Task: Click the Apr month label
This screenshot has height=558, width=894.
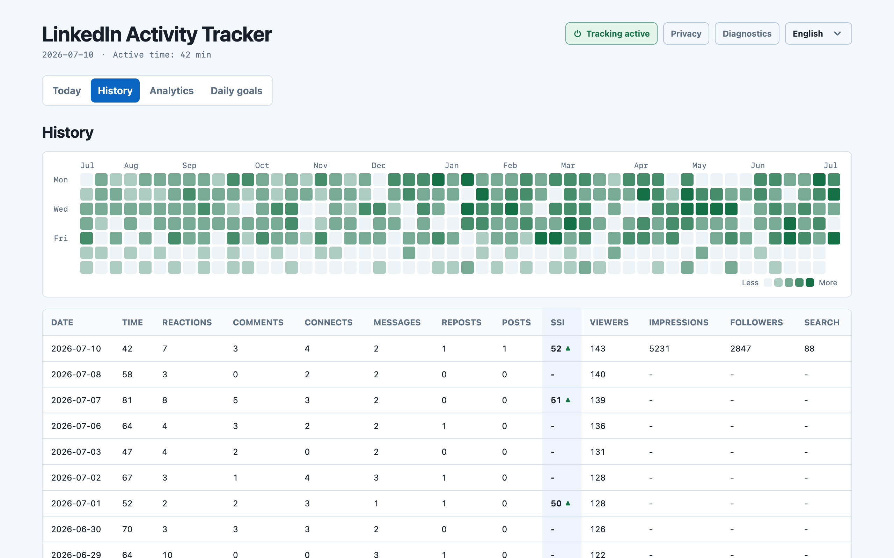Action: [641, 165]
